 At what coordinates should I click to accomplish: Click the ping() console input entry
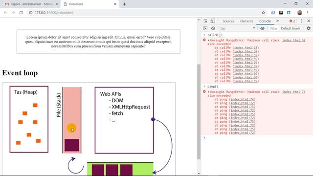pos(213,87)
